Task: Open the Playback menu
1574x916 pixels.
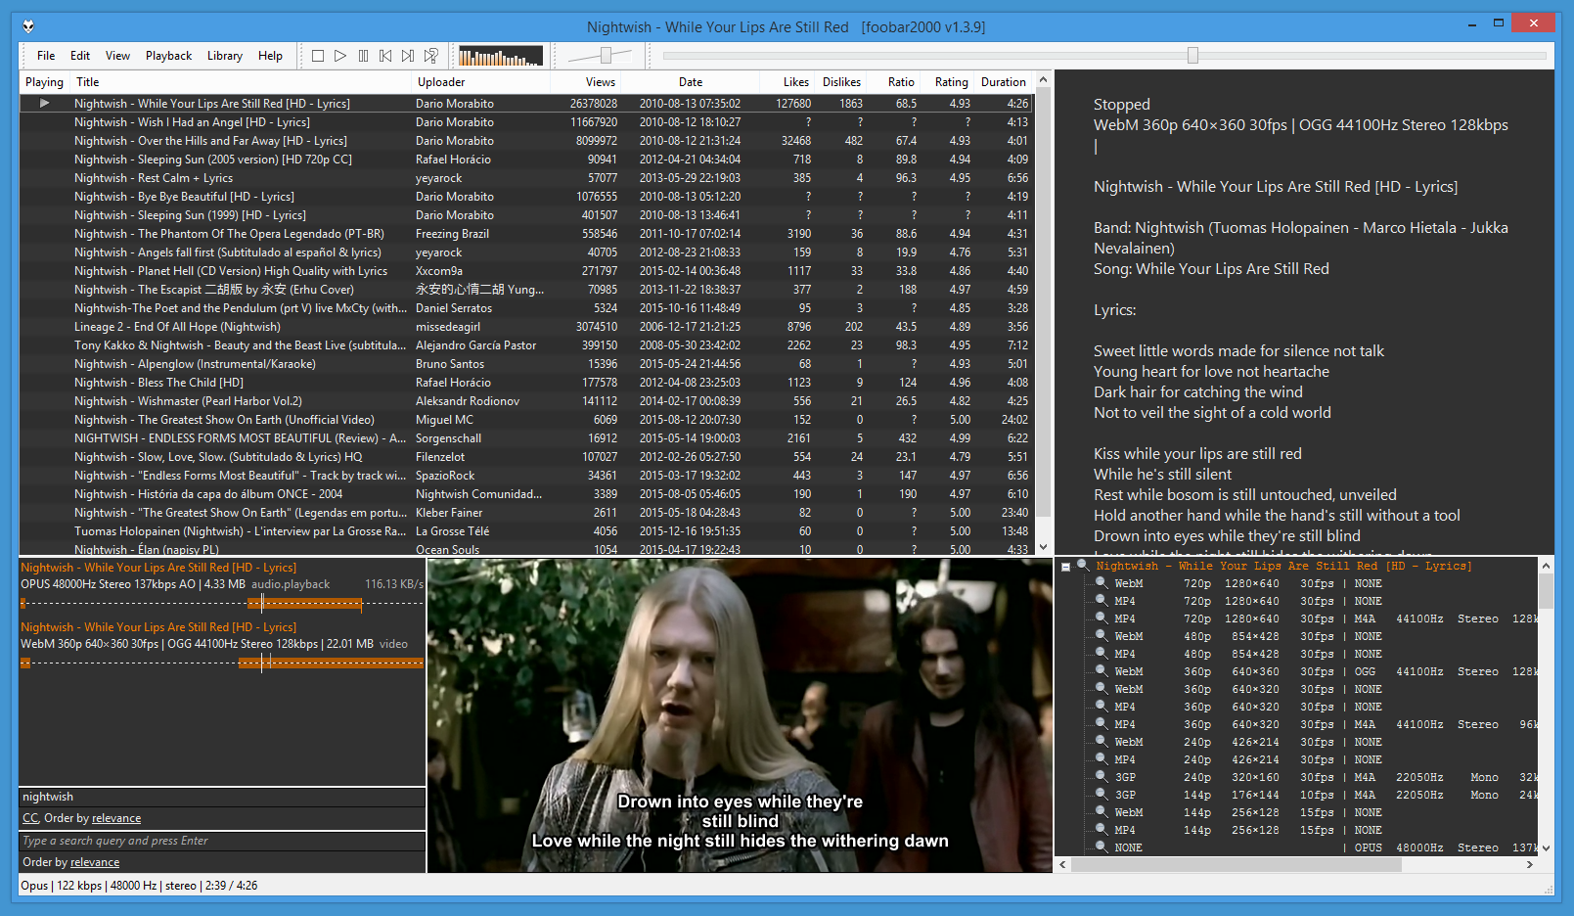Action: (x=168, y=56)
